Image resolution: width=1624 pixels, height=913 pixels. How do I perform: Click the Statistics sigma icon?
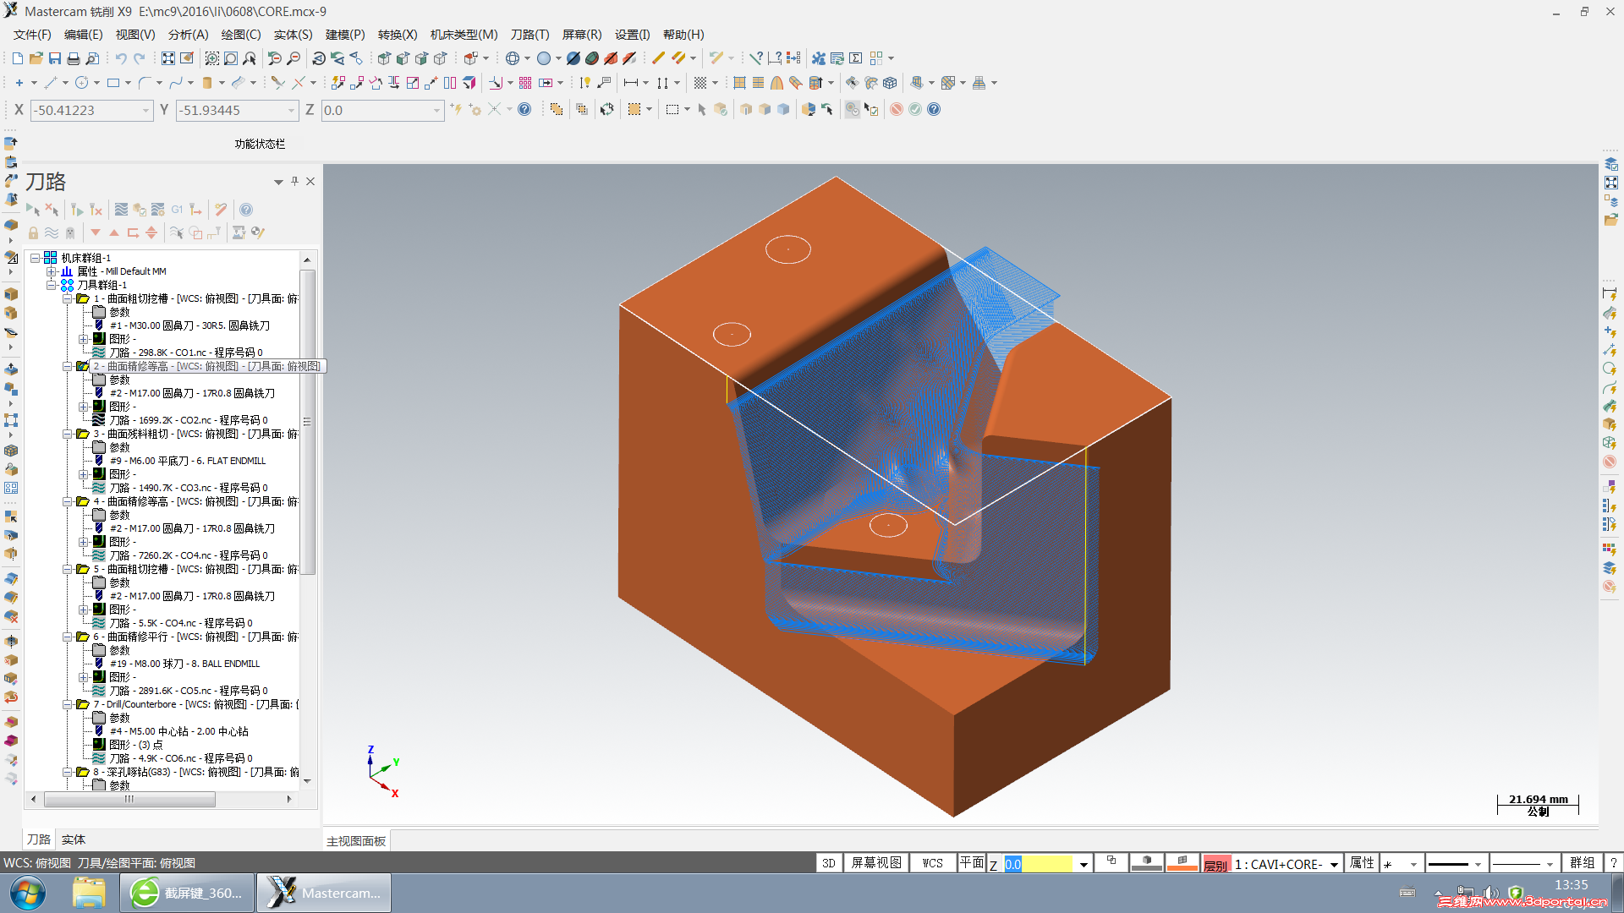point(856,58)
